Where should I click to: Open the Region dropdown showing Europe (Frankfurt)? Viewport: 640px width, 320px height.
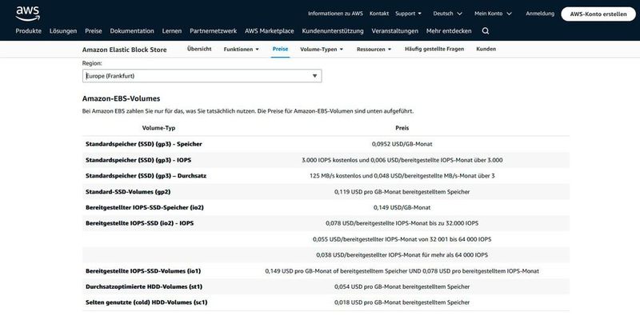(x=202, y=76)
